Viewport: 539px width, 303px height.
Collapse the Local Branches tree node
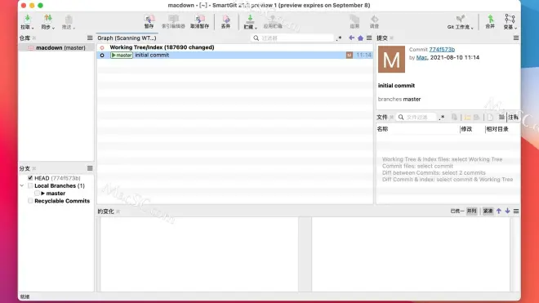pyautogui.click(x=22, y=185)
